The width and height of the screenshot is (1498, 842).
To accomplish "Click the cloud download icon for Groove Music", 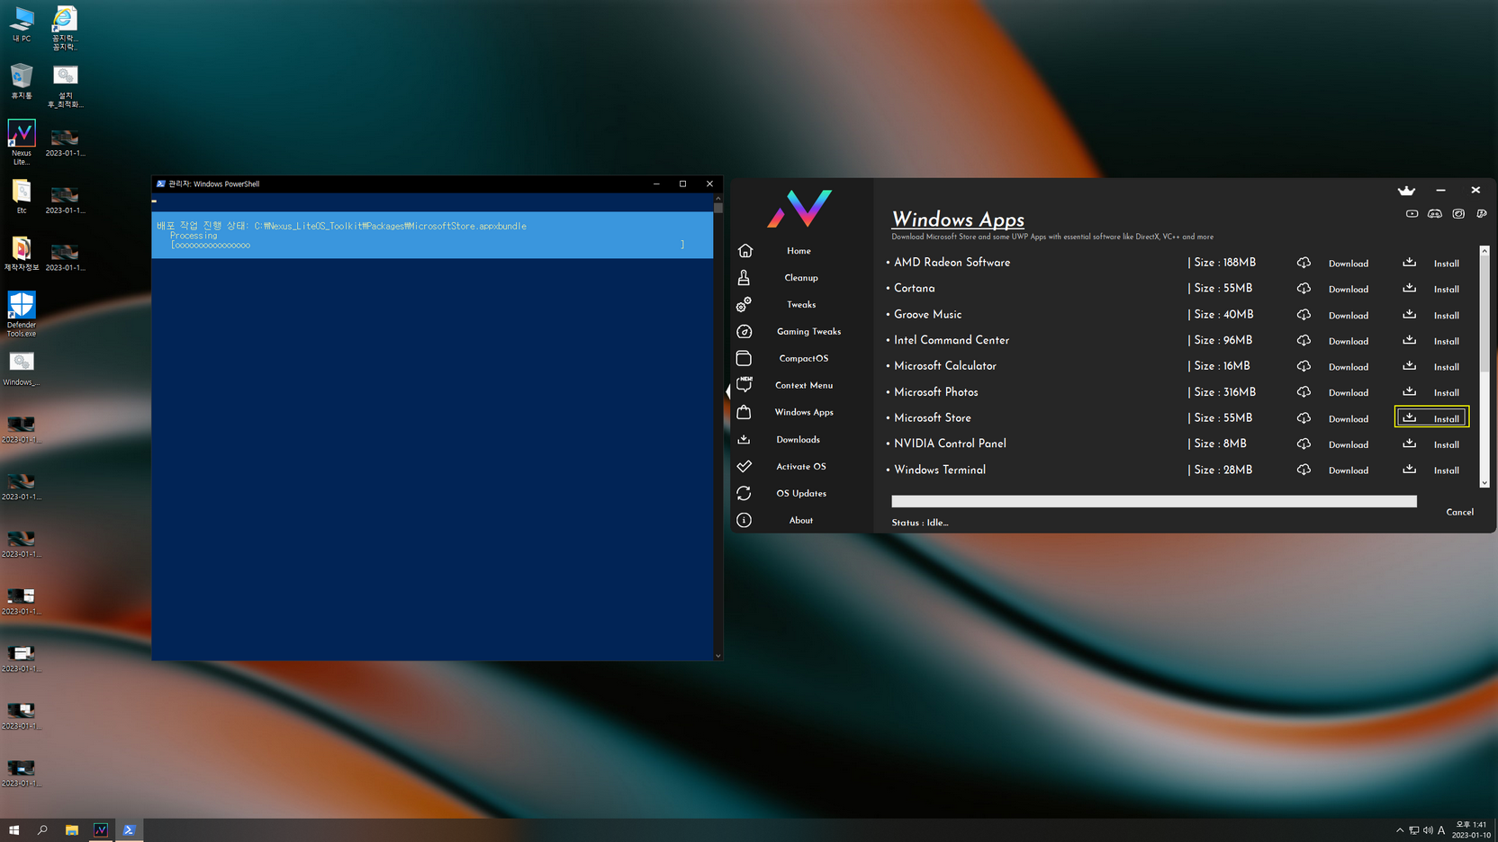I will (x=1304, y=315).
